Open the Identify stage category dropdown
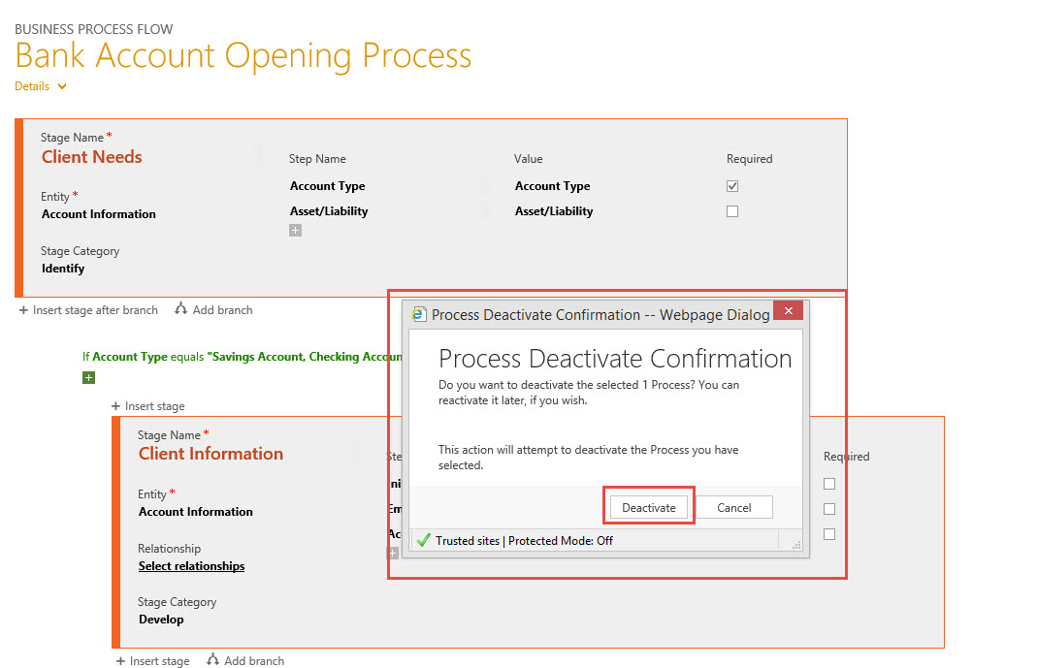Screen dimensions: 1038x668 click(x=63, y=269)
